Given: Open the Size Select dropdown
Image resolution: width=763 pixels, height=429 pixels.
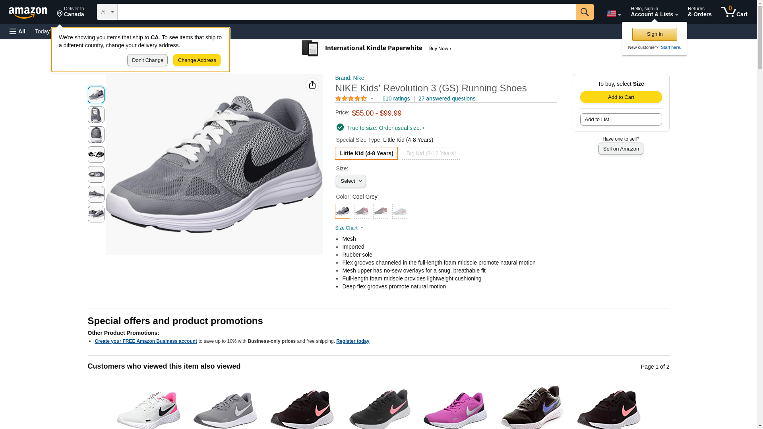Looking at the screenshot, I should click(351, 181).
